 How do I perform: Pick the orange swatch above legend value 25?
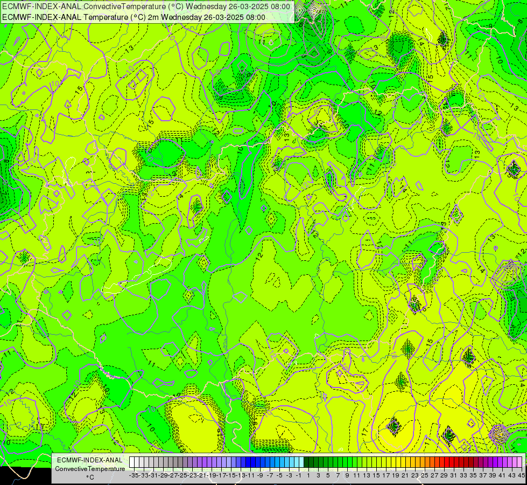423,462
